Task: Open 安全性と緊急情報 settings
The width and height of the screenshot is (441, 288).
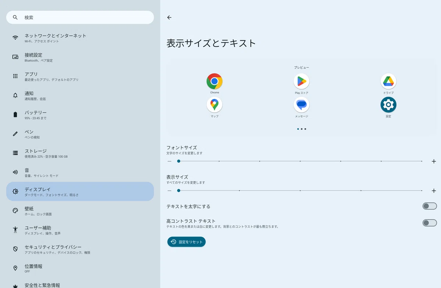Action: [80, 283]
